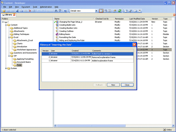
Task: Click the Check Out document icon
Action: (135, 11)
